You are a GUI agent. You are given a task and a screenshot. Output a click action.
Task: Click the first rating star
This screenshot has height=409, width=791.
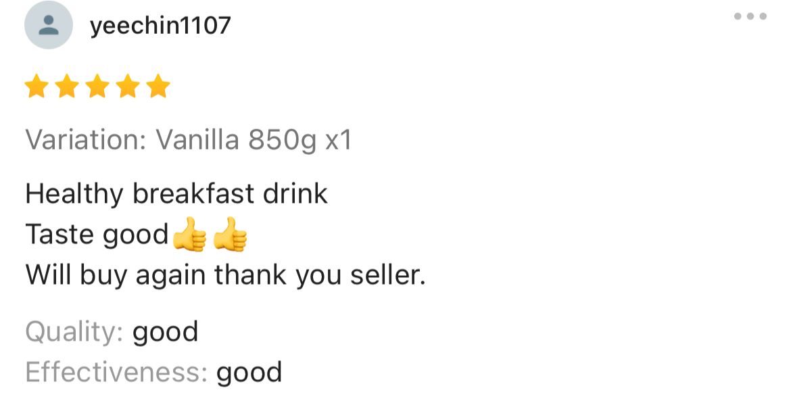(36, 87)
